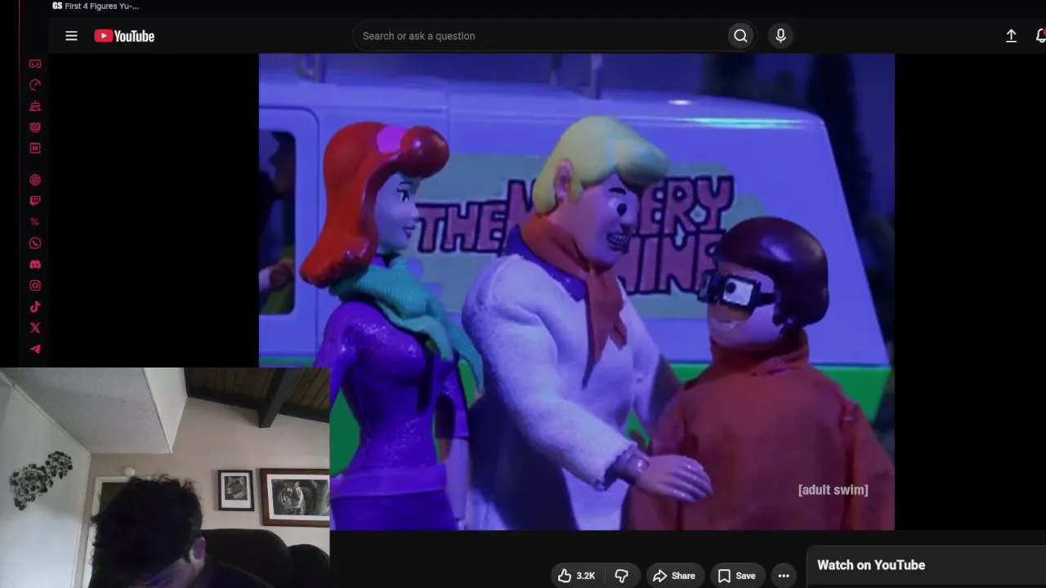Open the GX Cleaner broom sidebar icon
The width and height of the screenshot is (1046, 588).
(x=35, y=106)
